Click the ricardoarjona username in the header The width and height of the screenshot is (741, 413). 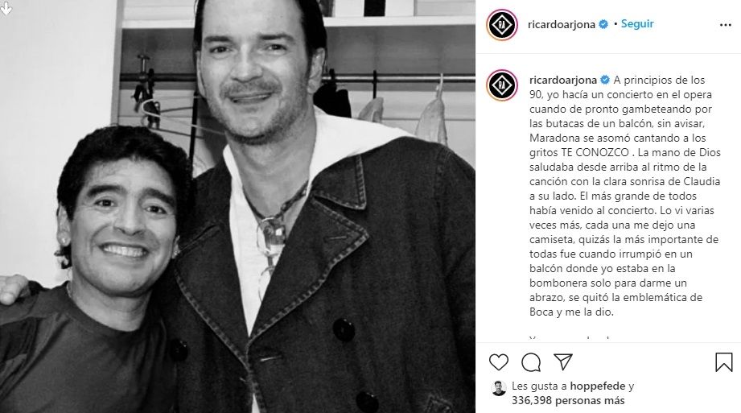(x=562, y=25)
